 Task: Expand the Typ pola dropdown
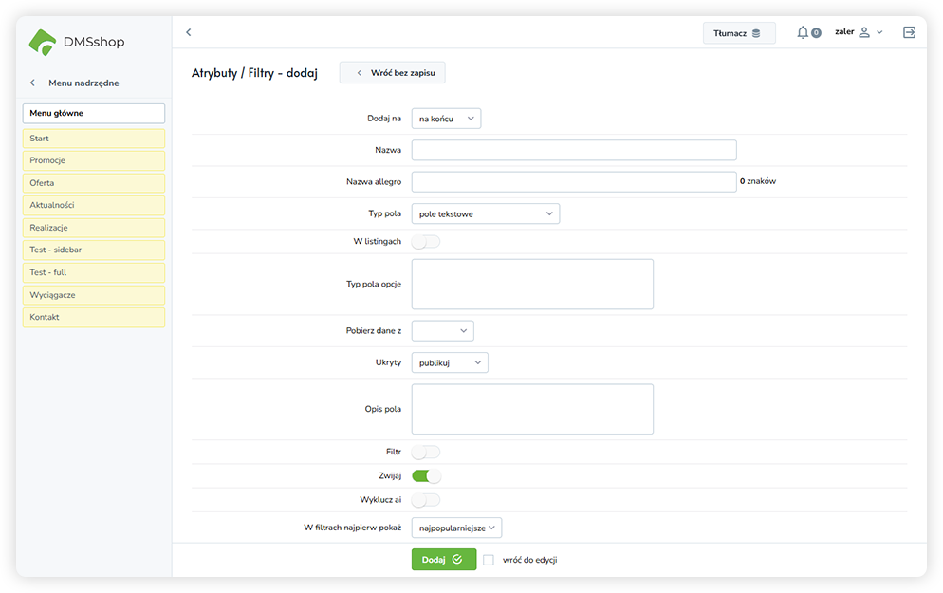[485, 214]
